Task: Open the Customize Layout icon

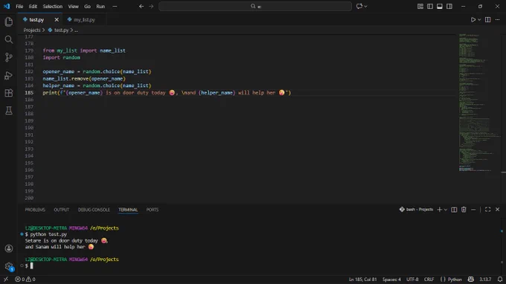Action: pyautogui.click(x=420, y=7)
